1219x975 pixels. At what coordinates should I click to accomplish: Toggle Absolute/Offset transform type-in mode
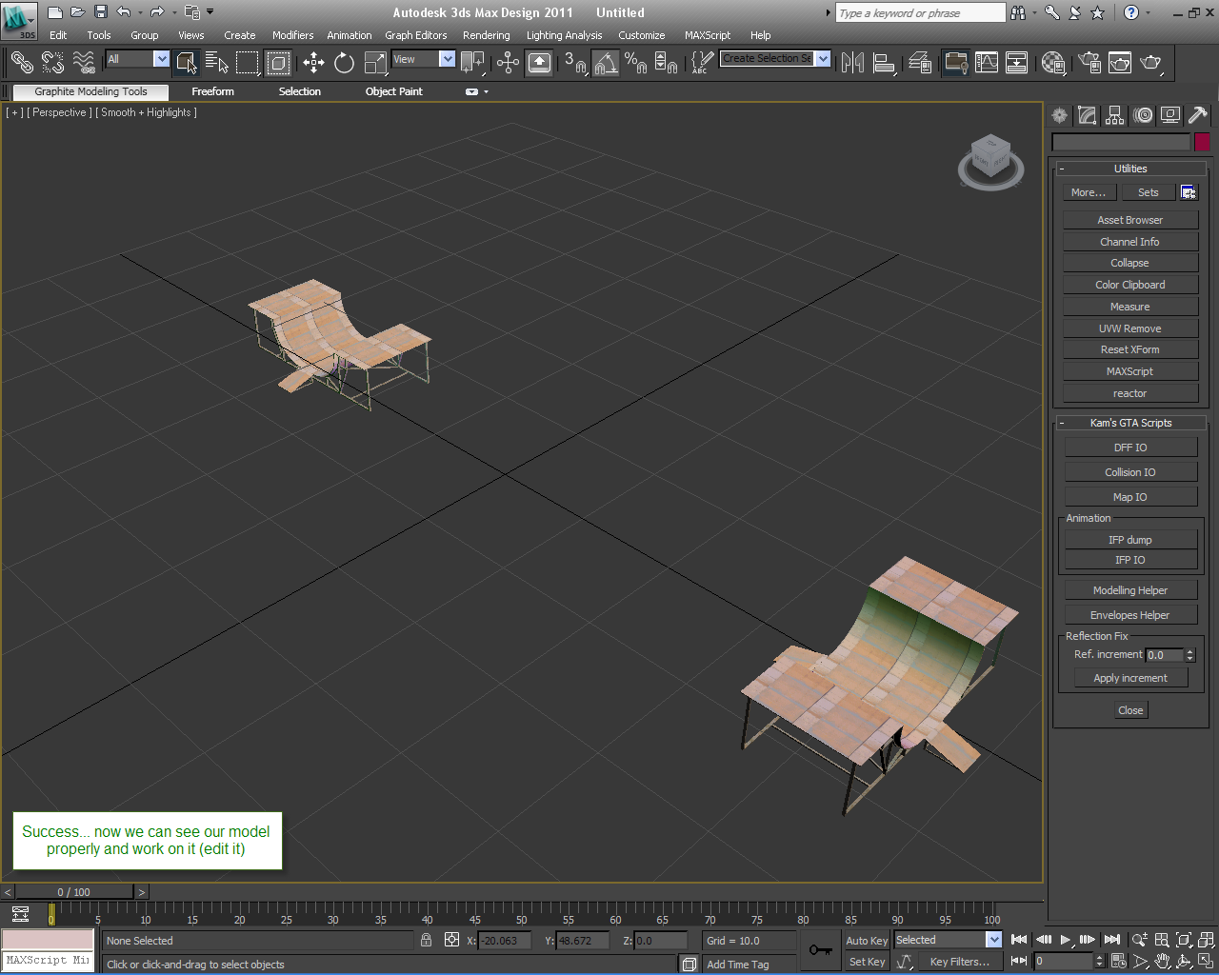[452, 940]
